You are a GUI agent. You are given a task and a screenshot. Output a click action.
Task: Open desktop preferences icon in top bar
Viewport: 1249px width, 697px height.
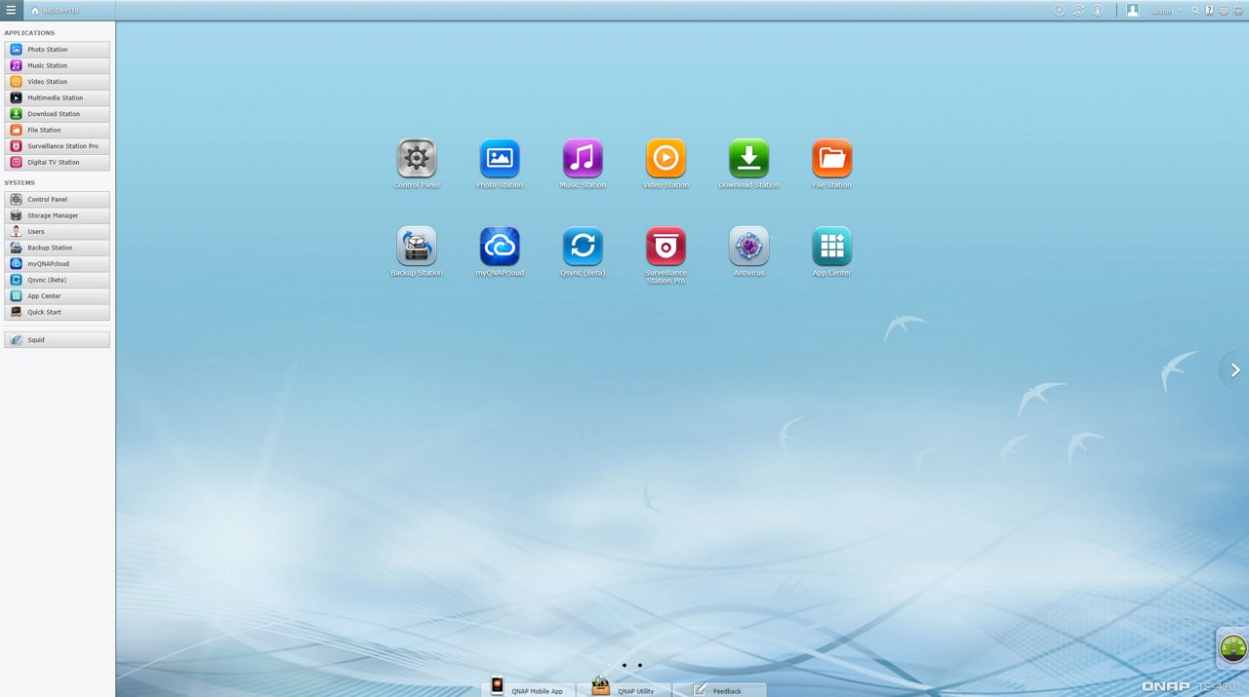coord(1238,11)
